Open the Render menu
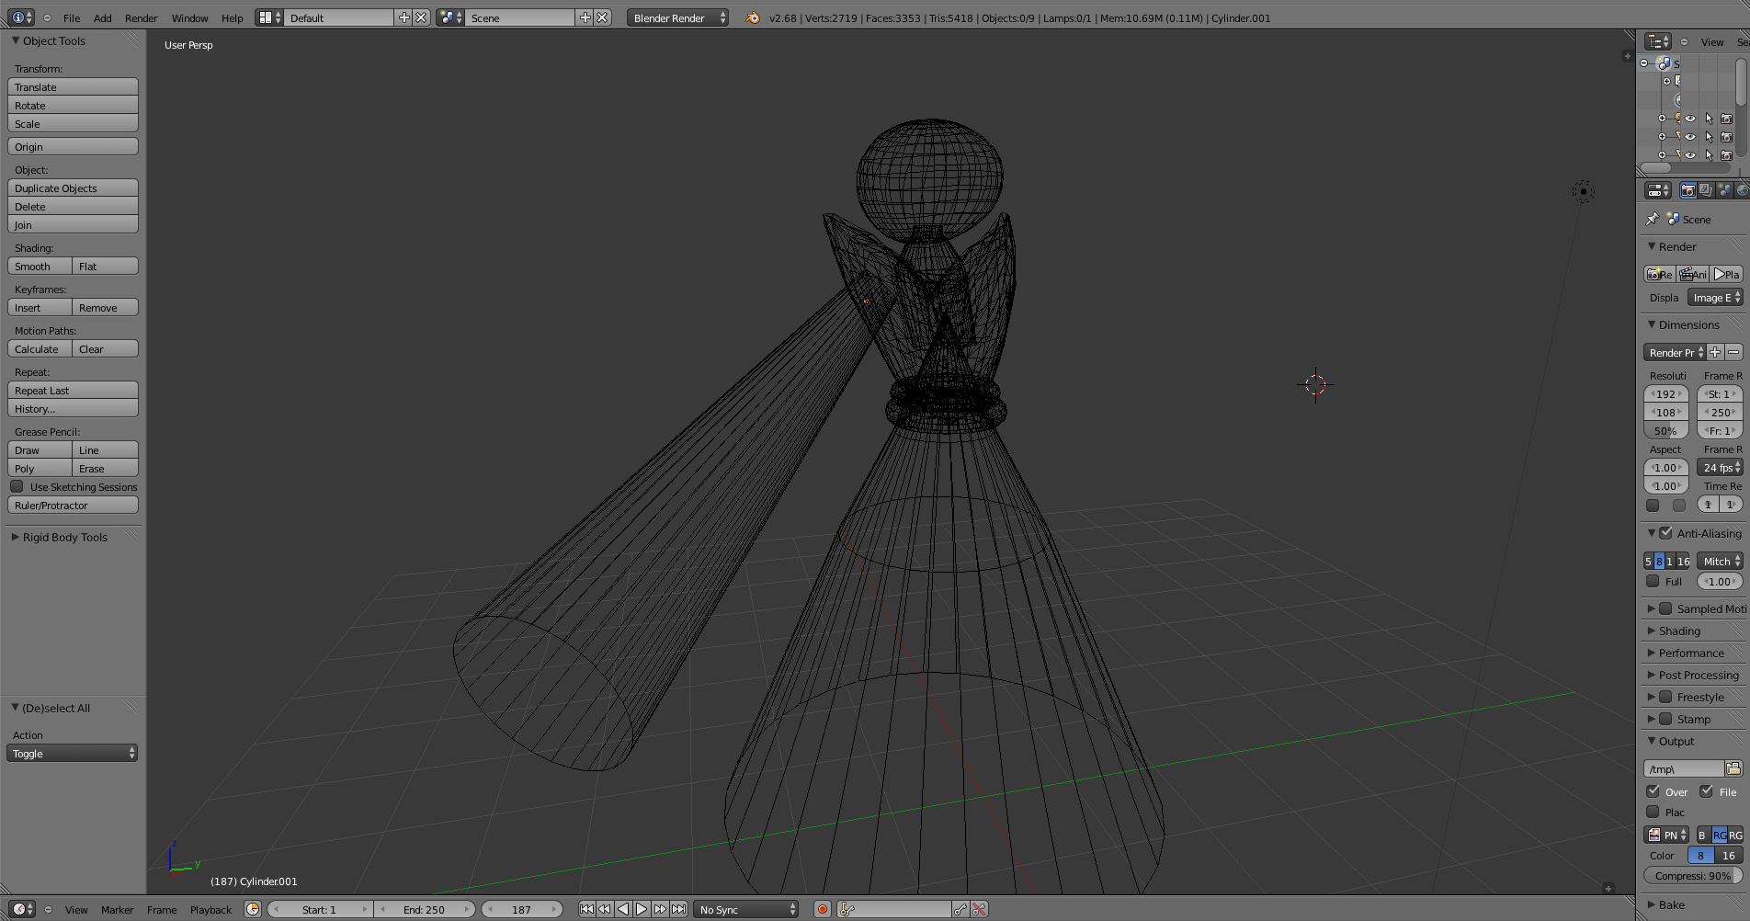 142,17
